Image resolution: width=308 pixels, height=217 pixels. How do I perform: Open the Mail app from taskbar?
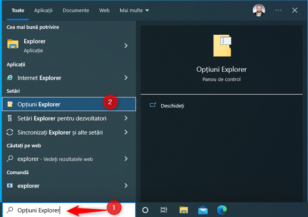(203, 210)
